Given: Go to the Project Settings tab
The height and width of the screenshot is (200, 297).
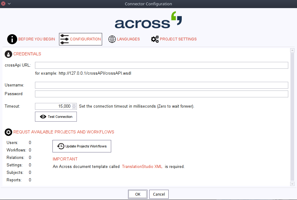Looking at the screenshot, I should pos(174,39).
